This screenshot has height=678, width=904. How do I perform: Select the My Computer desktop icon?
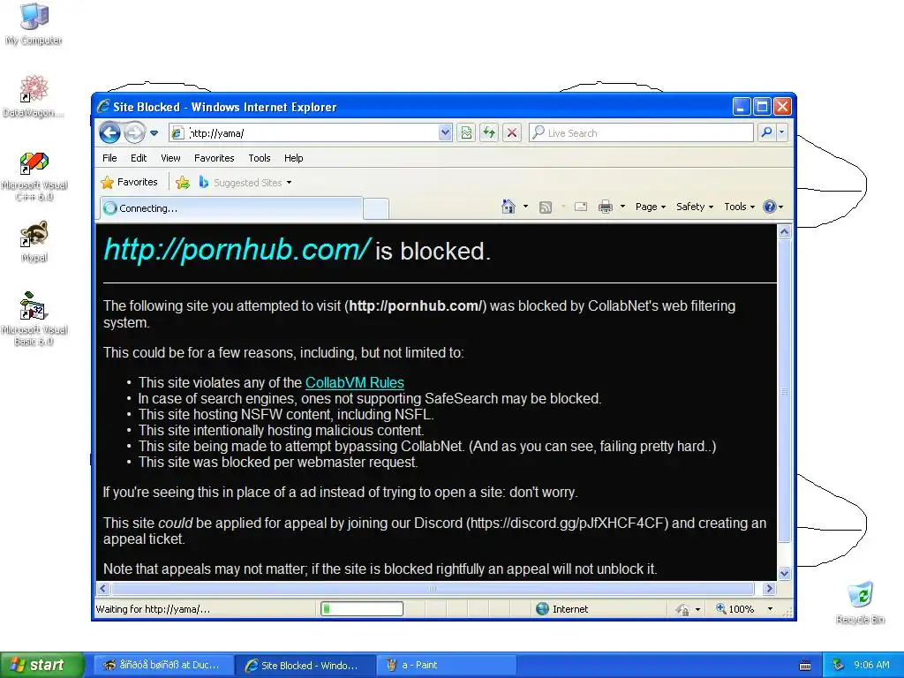coord(34,24)
